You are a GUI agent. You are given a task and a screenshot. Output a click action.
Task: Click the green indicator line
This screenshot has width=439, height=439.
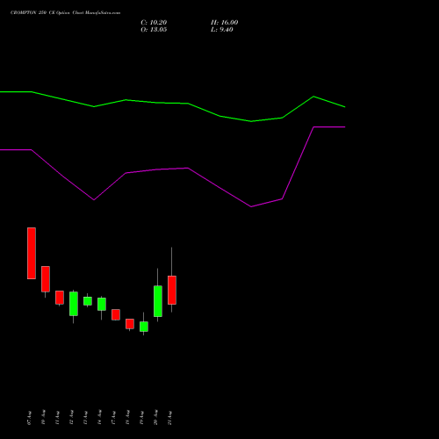pos(173,103)
